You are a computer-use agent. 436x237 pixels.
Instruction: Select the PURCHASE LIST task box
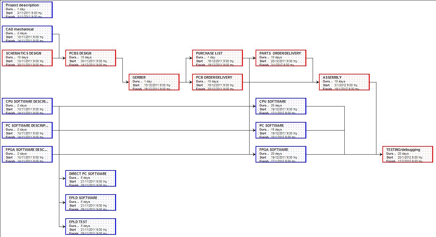point(218,58)
